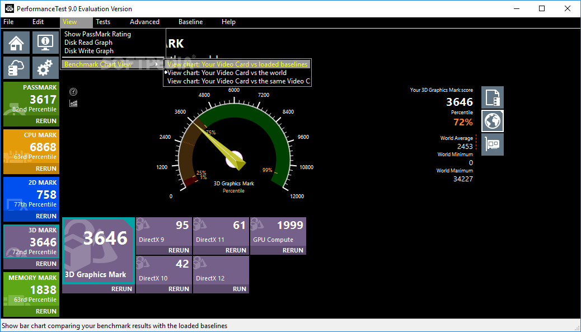The width and height of the screenshot is (581, 332).
Task: Open the System Information monitor icon
Action: pyautogui.click(x=45, y=43)
